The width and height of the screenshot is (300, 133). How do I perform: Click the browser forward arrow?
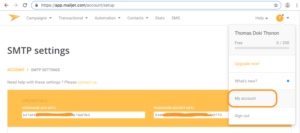tap(16, 5)
